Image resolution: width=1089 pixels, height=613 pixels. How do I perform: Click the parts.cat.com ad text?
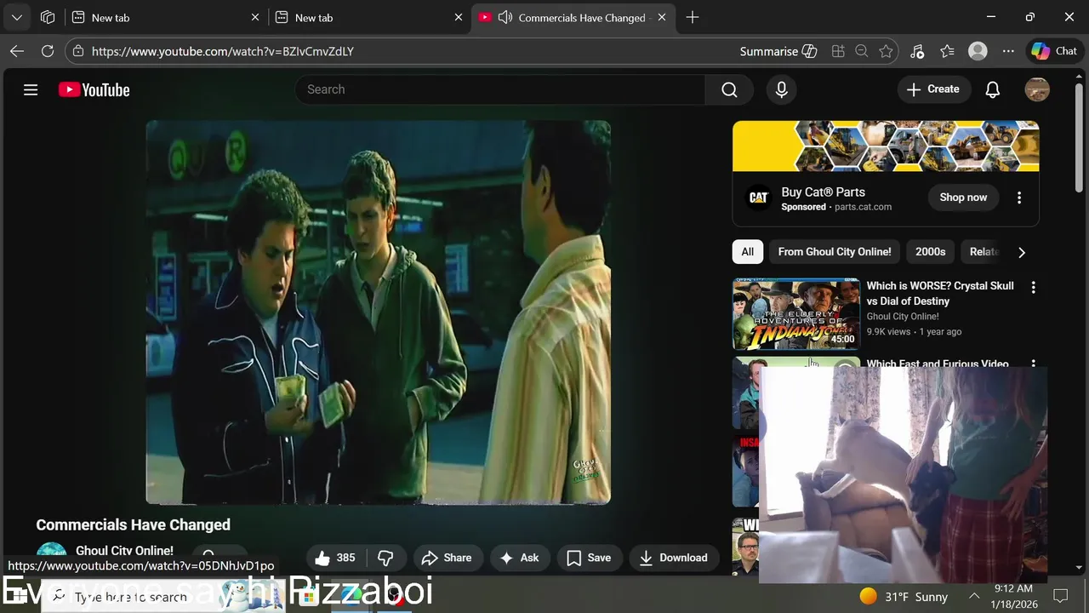(863, 207)
